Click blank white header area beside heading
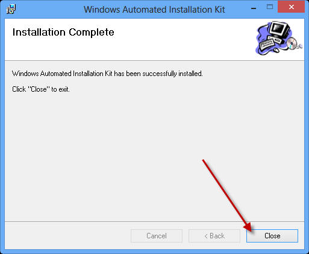This screenshot has width=309, height=254. click(181, 40)
